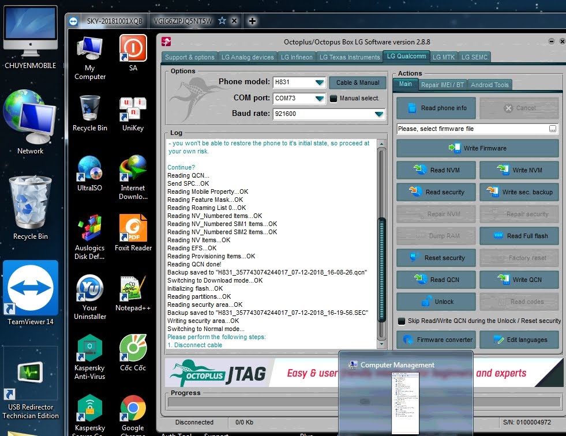This screenshot has height=436, width=566.
Task: Click the Edit languages button
Action: (x=519, y=340)
